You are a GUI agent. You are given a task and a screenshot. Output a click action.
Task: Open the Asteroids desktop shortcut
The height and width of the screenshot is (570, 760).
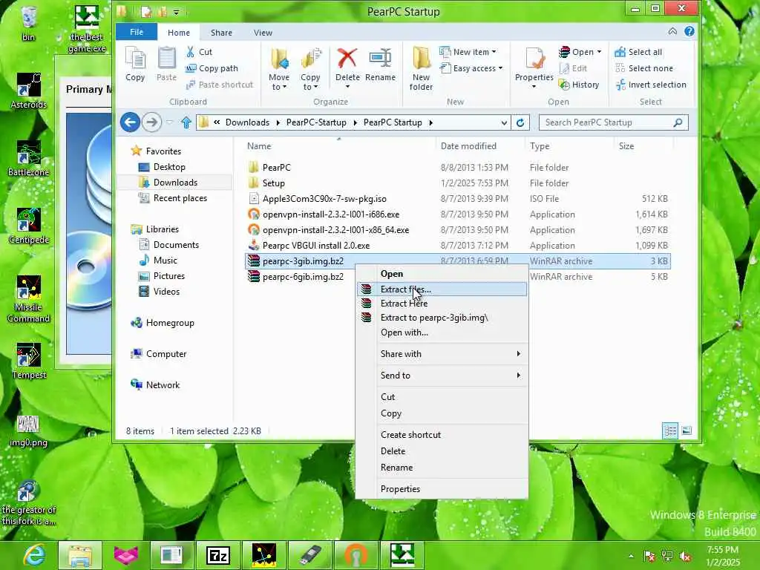29,91
